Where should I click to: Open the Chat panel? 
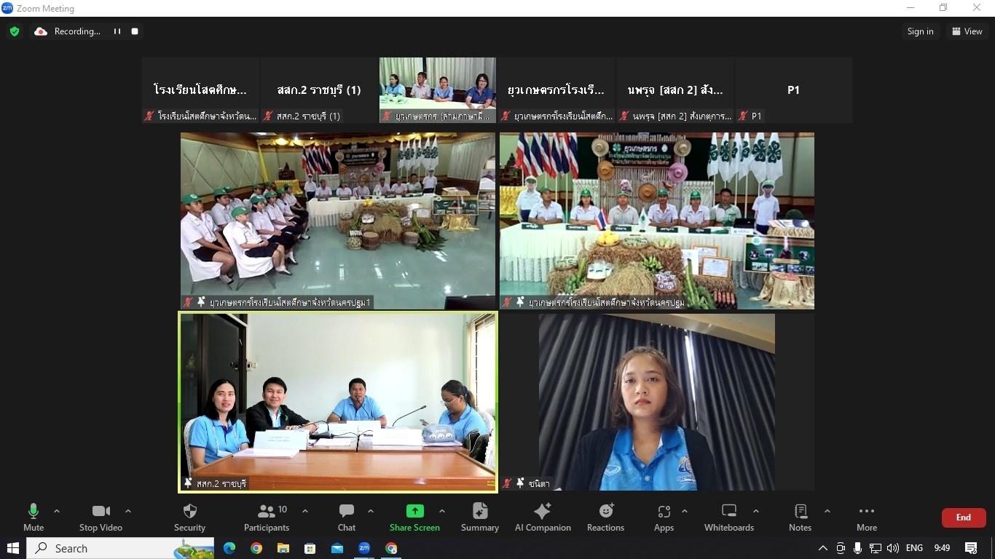[x=347, y=517]
